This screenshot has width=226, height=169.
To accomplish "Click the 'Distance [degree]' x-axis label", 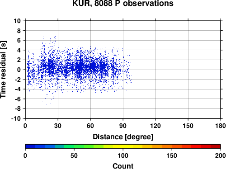I will coord(123,137).
